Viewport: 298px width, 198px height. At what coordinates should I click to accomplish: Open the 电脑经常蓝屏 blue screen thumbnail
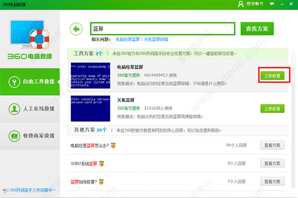point(90,76)
